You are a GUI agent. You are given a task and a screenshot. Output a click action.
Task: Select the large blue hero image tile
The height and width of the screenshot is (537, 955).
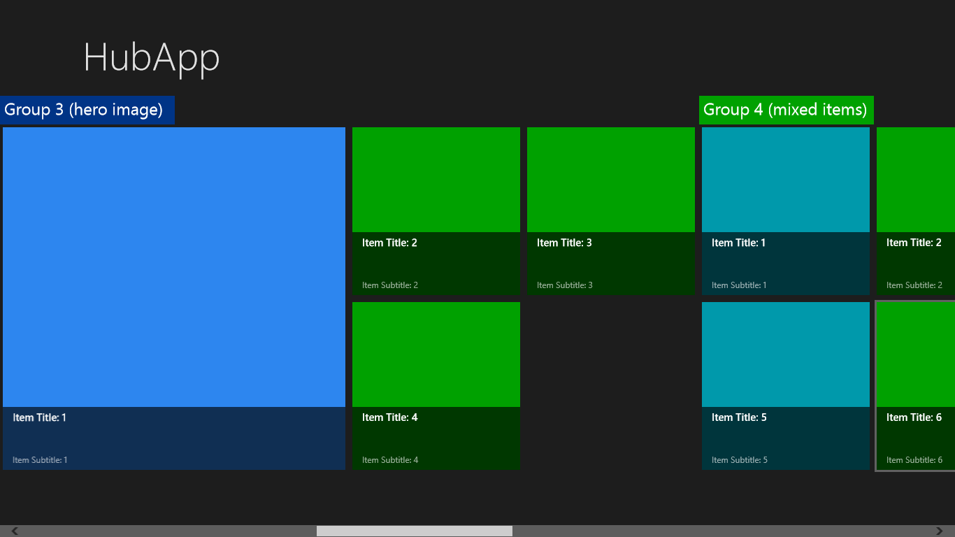click(x=174, y=299)
